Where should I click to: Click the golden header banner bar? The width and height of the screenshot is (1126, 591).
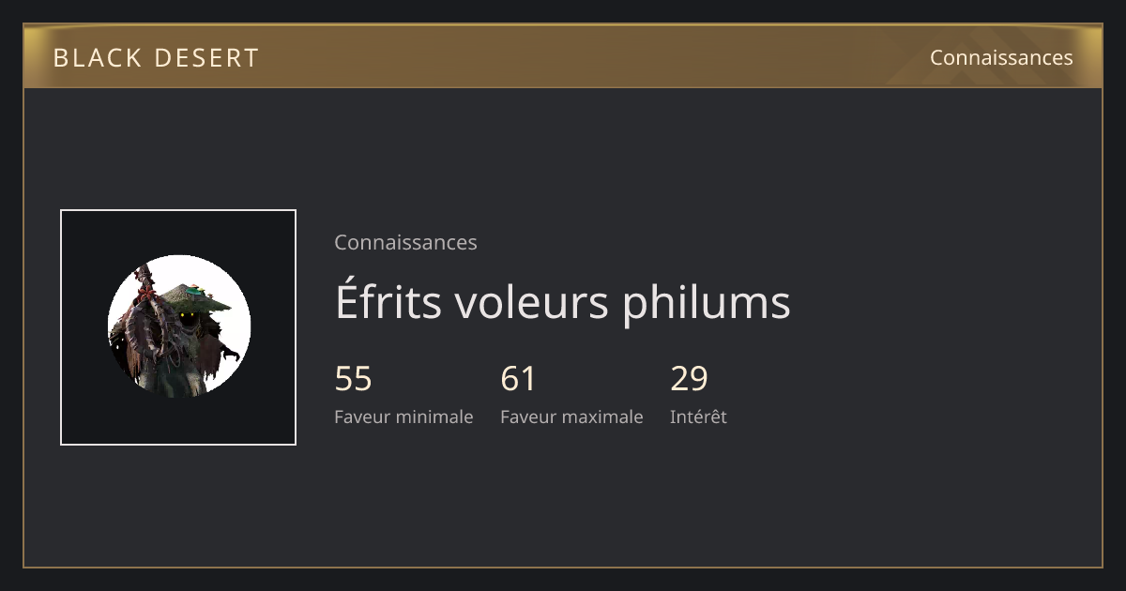pyautogui.click(x=563, y=56)
